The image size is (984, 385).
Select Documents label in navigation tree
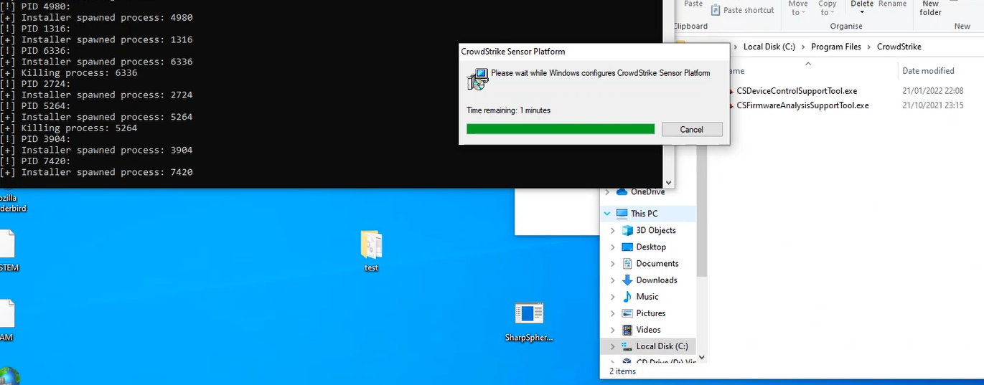(657, 263)
